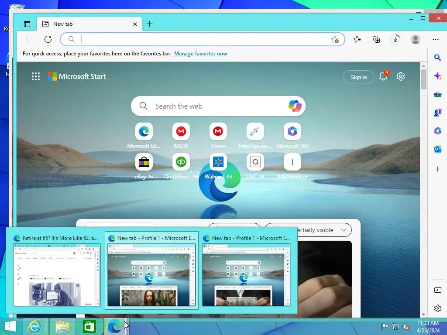Open the tab actions menu icon

pyautogui.click(x=27, y=24)
